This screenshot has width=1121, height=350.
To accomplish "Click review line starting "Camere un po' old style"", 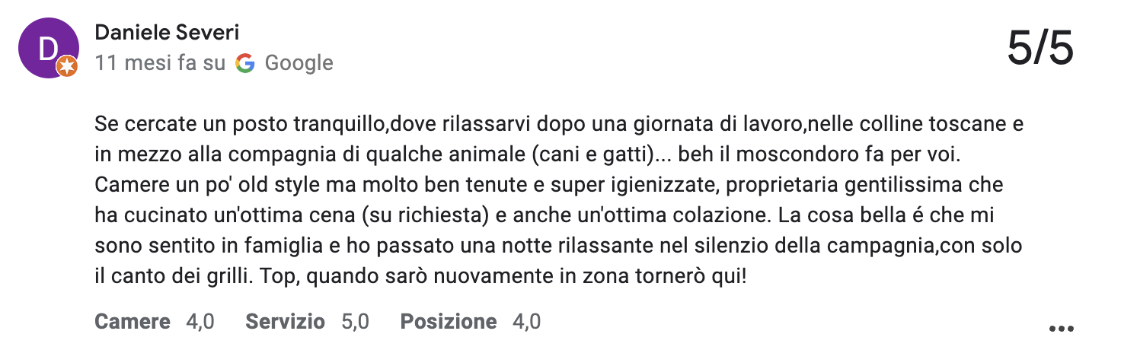I will [x=549, y=185].
